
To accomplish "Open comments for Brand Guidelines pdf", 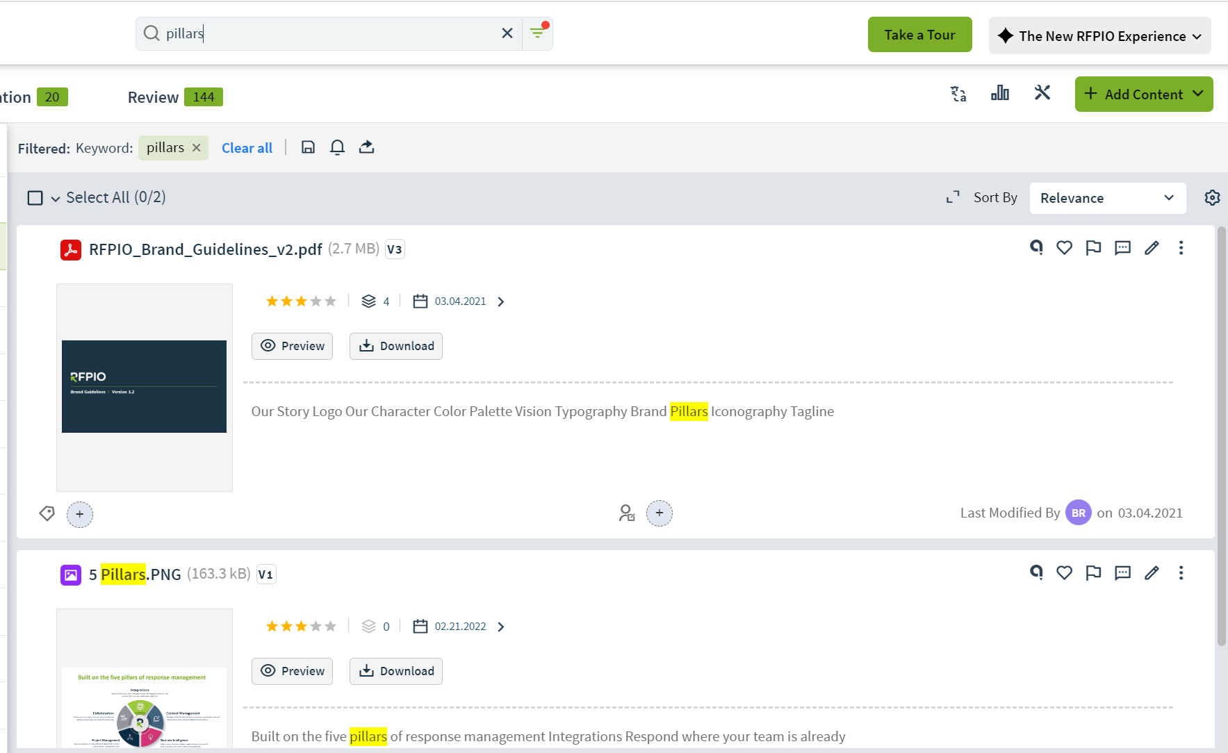I will [1122, 248].
